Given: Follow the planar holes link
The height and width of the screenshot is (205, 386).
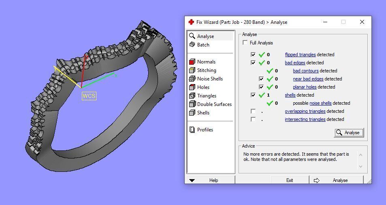Looking at the screenshot, I should pyautogui.click(x=305, y=87).
